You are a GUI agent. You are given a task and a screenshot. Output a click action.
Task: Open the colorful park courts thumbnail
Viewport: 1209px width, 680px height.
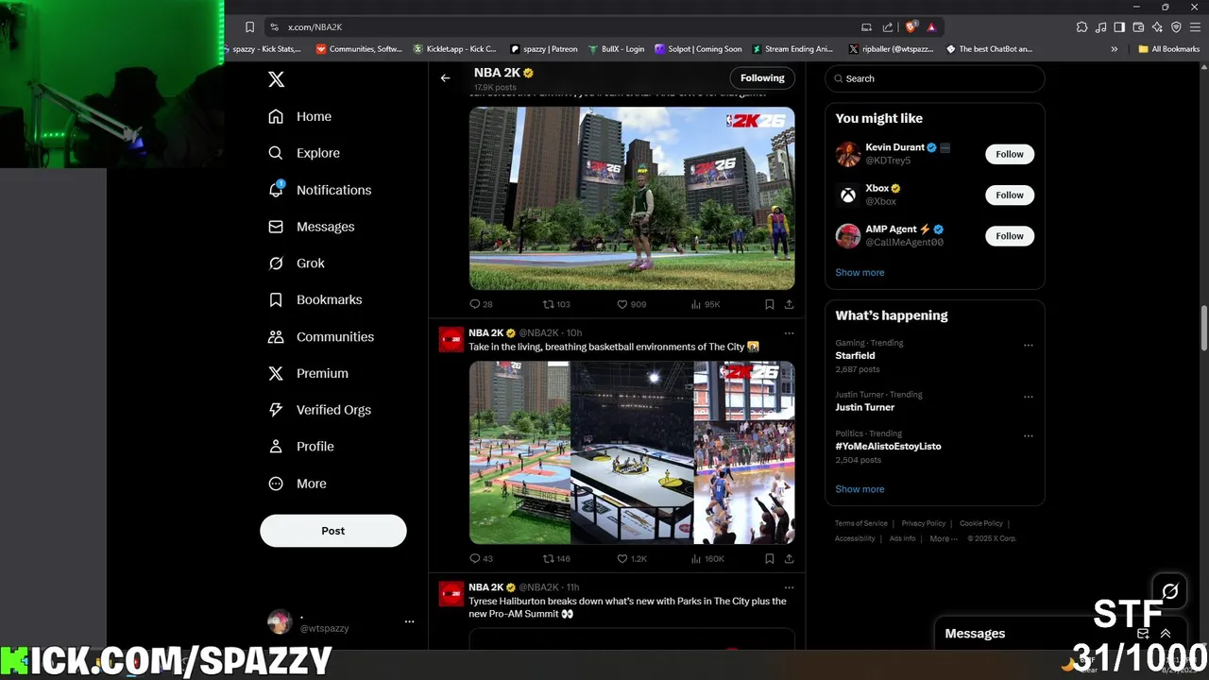(519, 452)
